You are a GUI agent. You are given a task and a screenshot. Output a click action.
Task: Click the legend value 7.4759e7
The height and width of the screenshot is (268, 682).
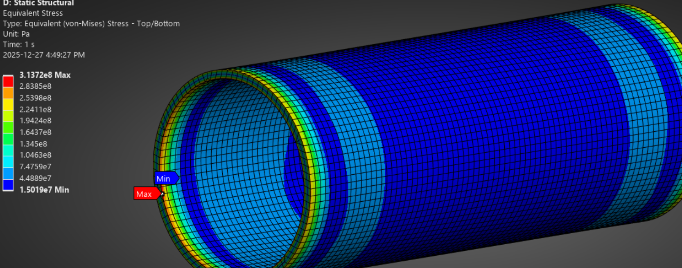35,167
